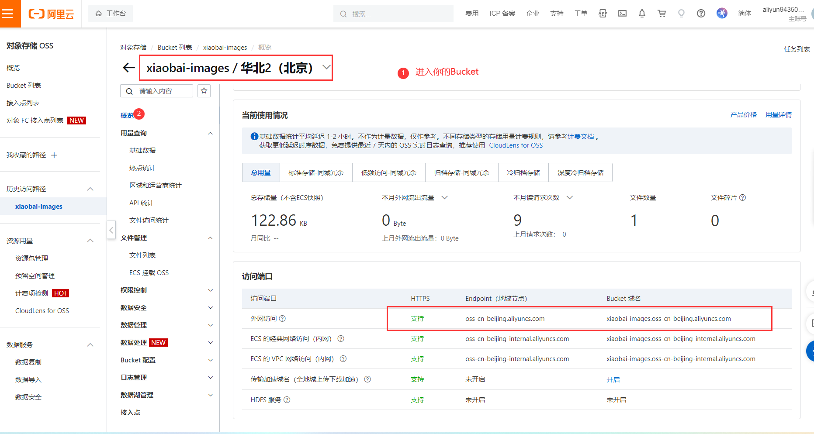The height and width of the screenshot is (434, 814).
Task: Open Bucket 列表 in left sidebar
Action: pos(24,86)
